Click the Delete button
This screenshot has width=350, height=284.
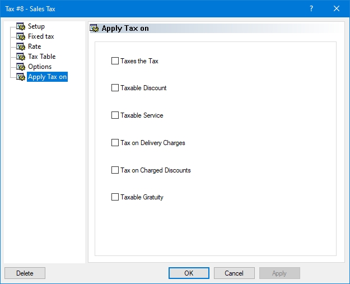point(25,273)
